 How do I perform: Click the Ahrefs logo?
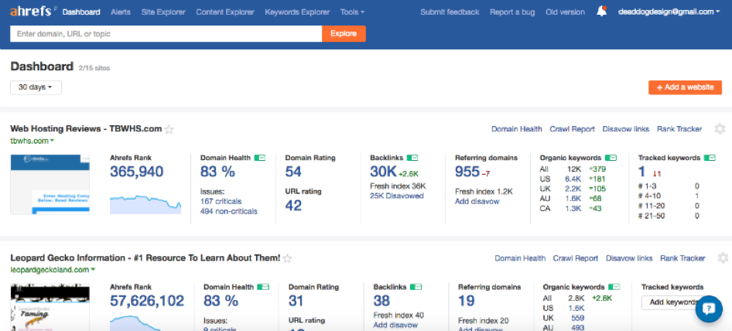coord(31,11)
